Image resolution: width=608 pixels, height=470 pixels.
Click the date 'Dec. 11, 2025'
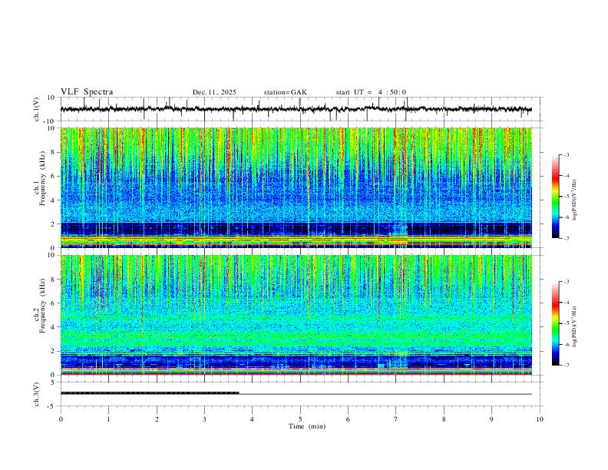click(x=214, y=92)
